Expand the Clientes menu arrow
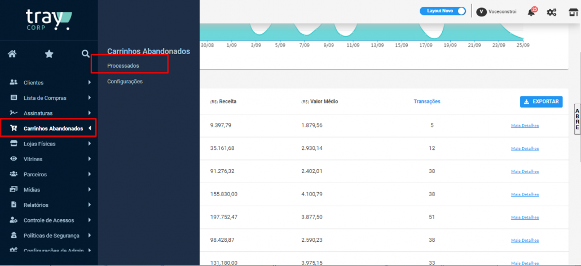 90,82
